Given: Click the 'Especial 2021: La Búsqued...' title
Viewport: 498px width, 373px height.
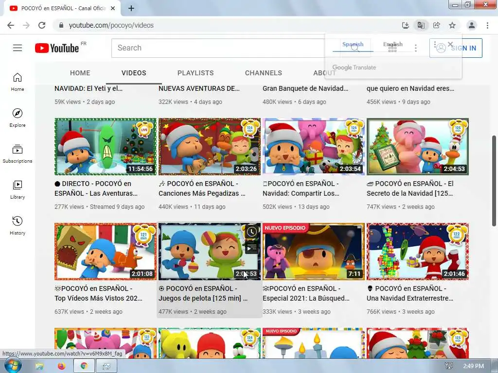Looking at the screenshot, I should pyautogui.click(x=306, y=293).
